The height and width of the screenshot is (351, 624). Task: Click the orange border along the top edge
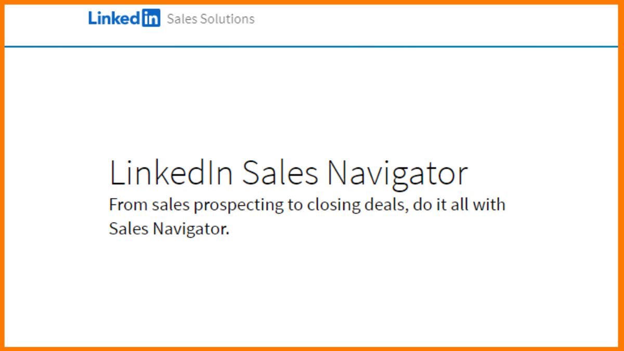click(x=312, y=2)
